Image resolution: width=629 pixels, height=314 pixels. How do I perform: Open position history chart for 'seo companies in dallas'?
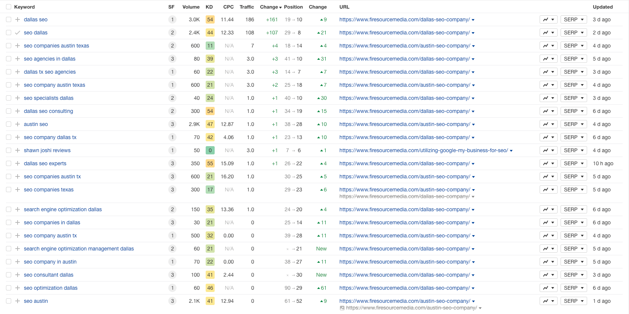tap(549, 222)
